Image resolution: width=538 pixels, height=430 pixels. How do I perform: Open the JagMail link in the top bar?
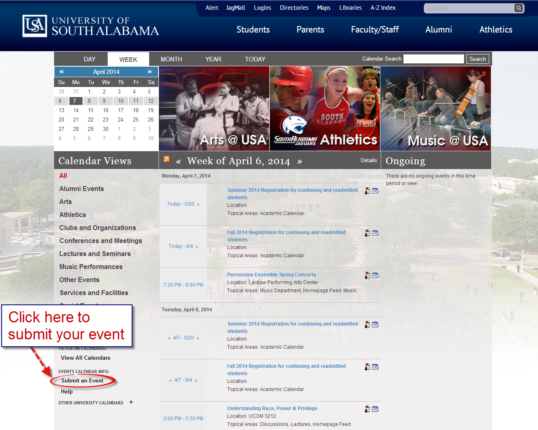pyautogui.click(x=236, y=8)
